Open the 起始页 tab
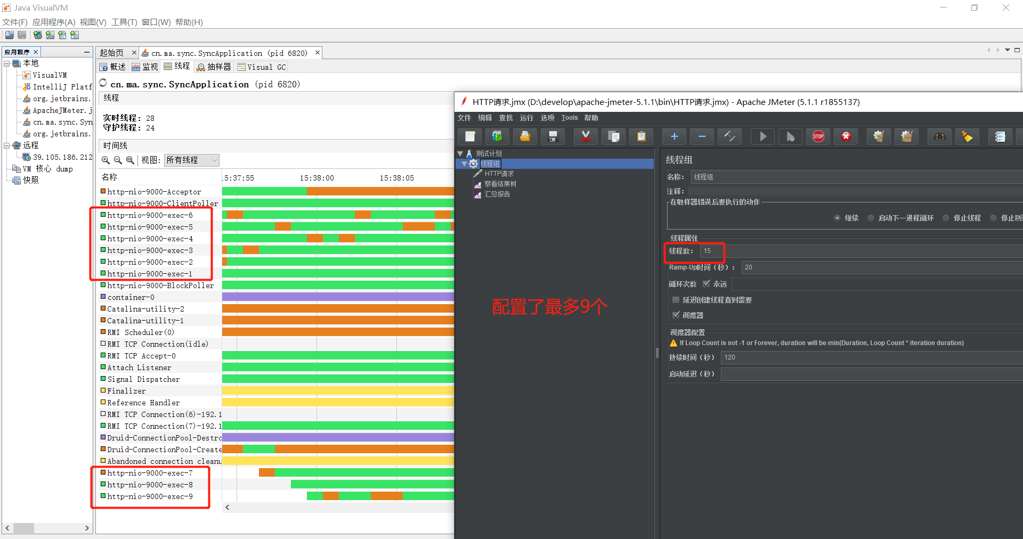The width and height of the screenshot is (1023, 539). click(112, 53)
